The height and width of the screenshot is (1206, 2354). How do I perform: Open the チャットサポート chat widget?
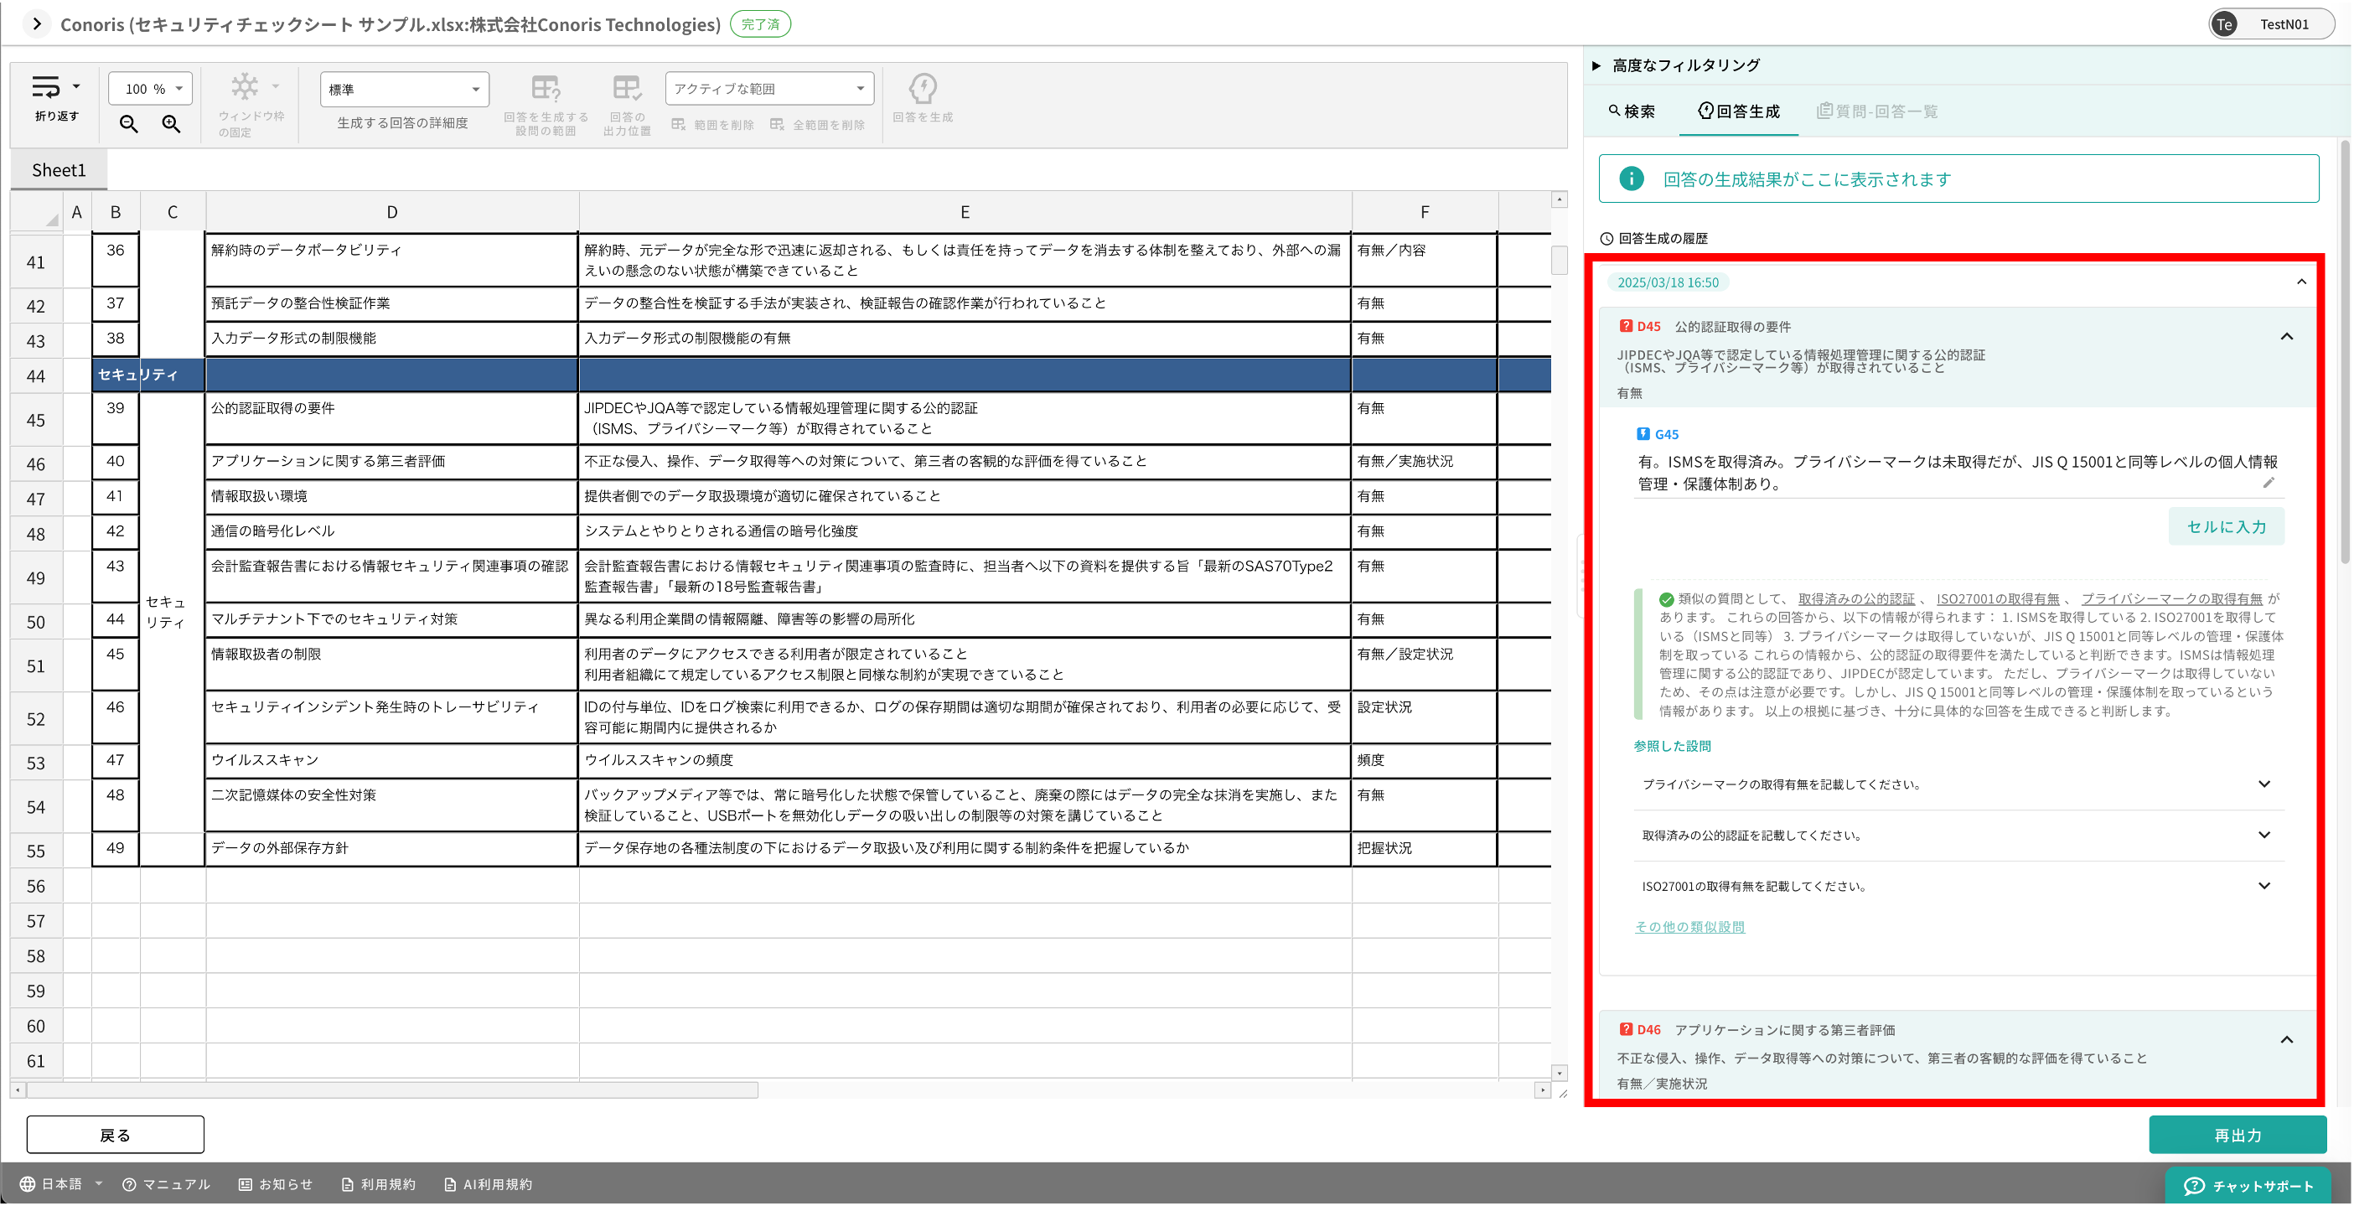click(2248, 1186)
